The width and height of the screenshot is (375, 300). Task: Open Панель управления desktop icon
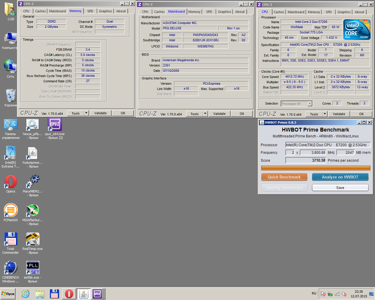click(11, 129)
